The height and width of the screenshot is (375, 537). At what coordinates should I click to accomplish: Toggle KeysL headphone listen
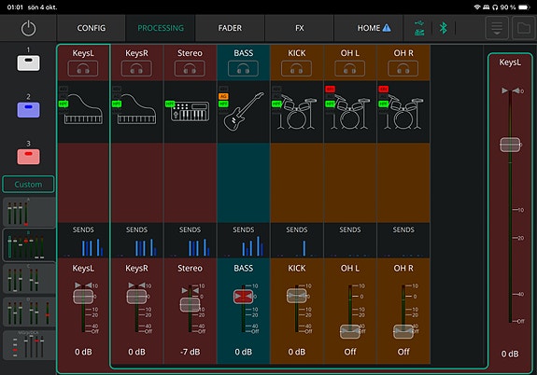tap(83, 69)
